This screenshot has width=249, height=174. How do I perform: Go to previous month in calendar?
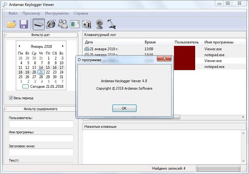click(x=19, y=46)
